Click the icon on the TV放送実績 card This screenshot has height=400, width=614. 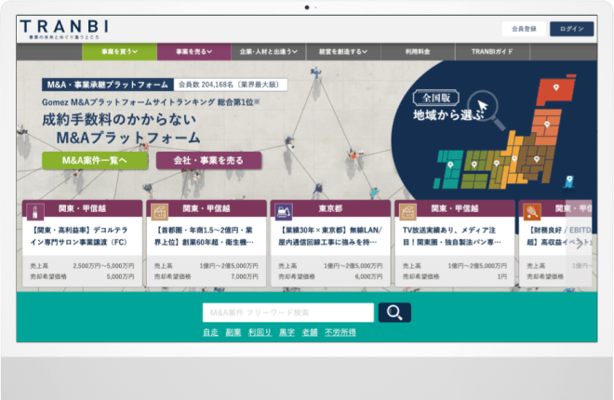point(408,210)
